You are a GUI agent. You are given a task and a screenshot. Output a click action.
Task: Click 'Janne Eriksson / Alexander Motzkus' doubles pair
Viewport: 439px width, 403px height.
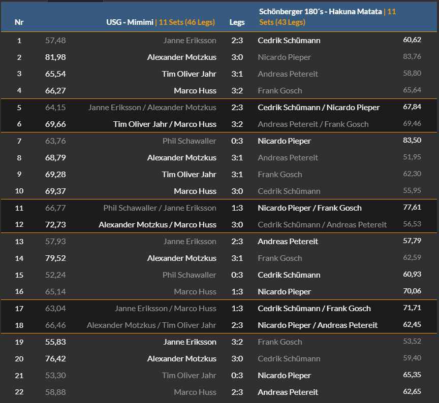(152, 108)
